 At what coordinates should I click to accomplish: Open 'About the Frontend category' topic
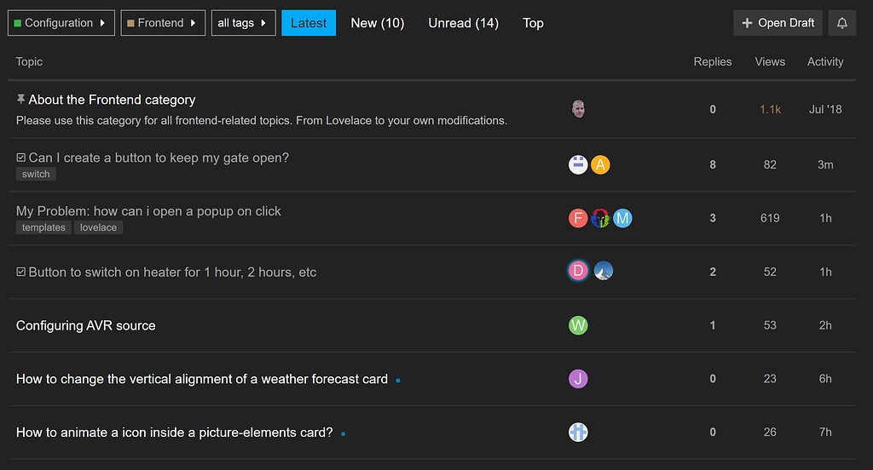tap(112, 100)
